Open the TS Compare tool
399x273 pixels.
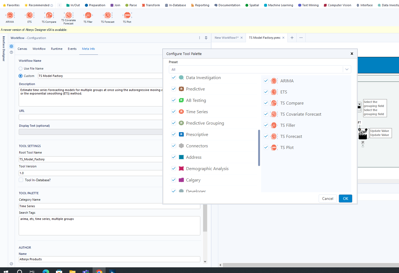click(x=49, y=15)
